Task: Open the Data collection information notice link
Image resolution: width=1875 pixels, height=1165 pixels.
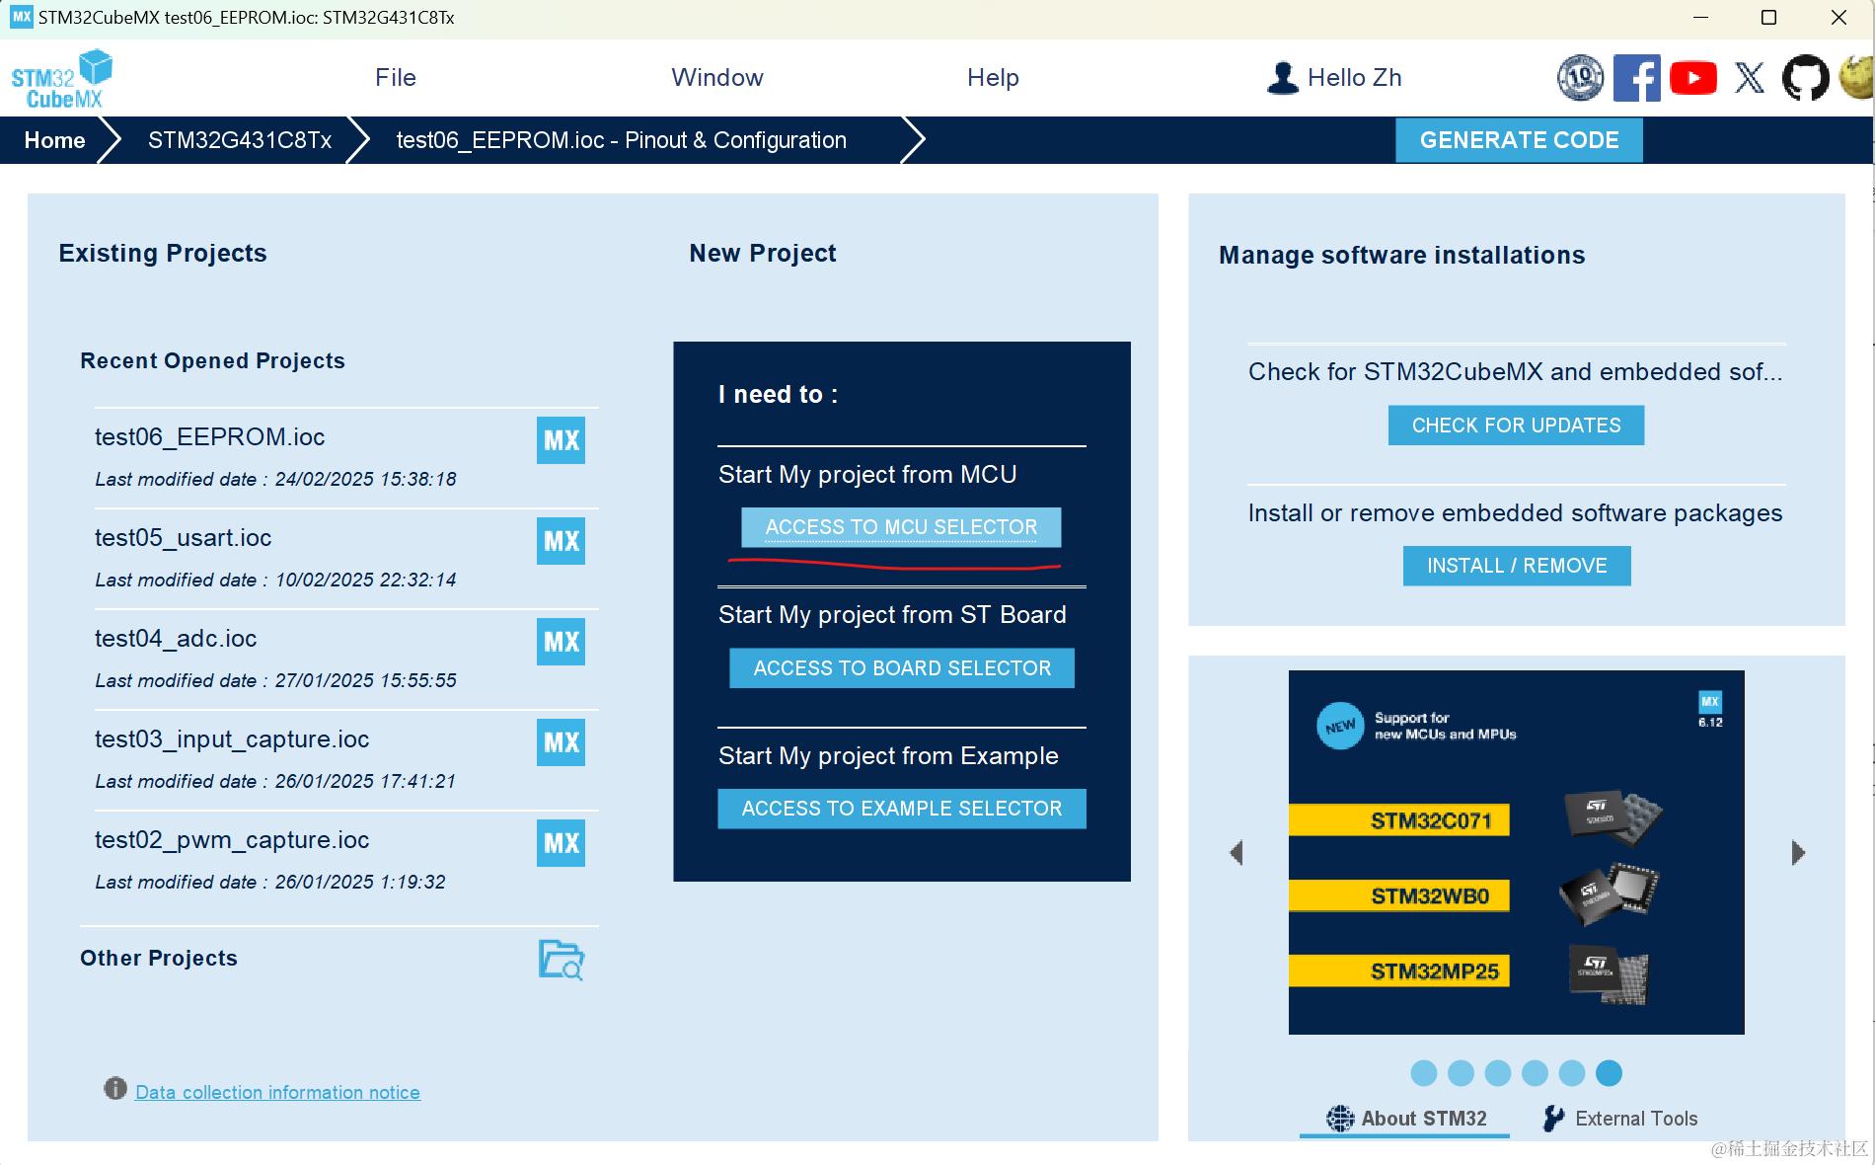Action: 277,1092
